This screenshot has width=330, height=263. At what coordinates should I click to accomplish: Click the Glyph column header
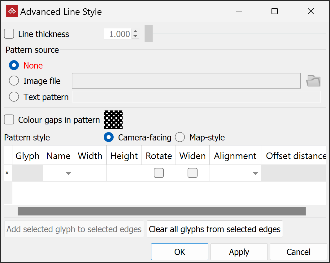[28, 156]
